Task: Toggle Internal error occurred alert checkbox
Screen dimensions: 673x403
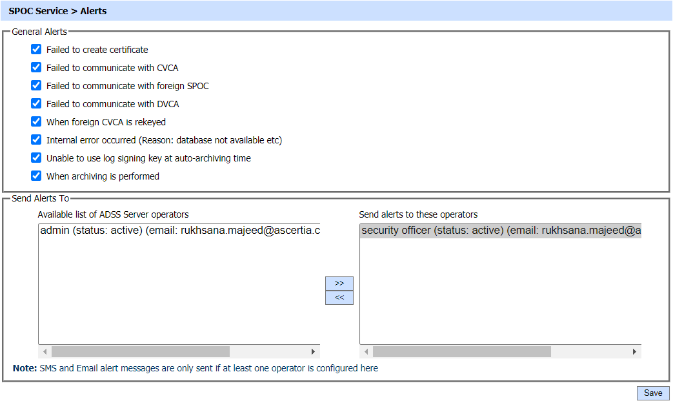Action: pos(36,140)
